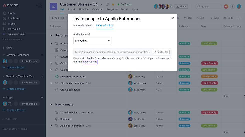Click Invite People under Gearoid's Terminal Team
This screenshot has height=137, width=245.
click(x=29, y=83)
